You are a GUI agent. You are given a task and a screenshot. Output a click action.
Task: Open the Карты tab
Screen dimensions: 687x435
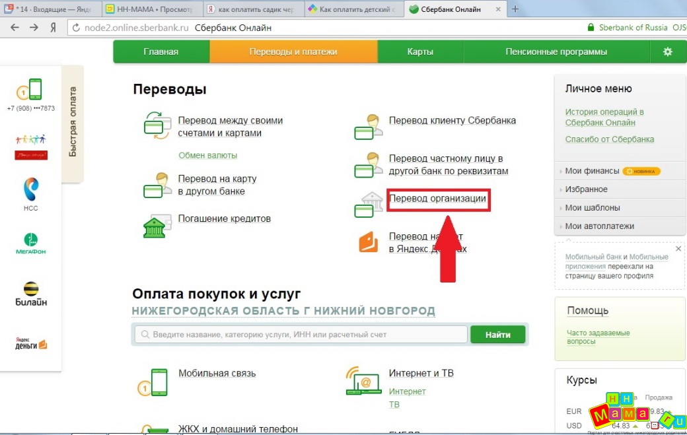420,51
